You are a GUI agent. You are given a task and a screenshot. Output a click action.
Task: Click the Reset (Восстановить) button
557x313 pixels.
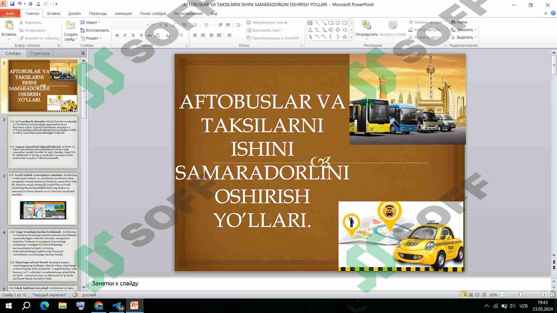click(x=95, y=30)
